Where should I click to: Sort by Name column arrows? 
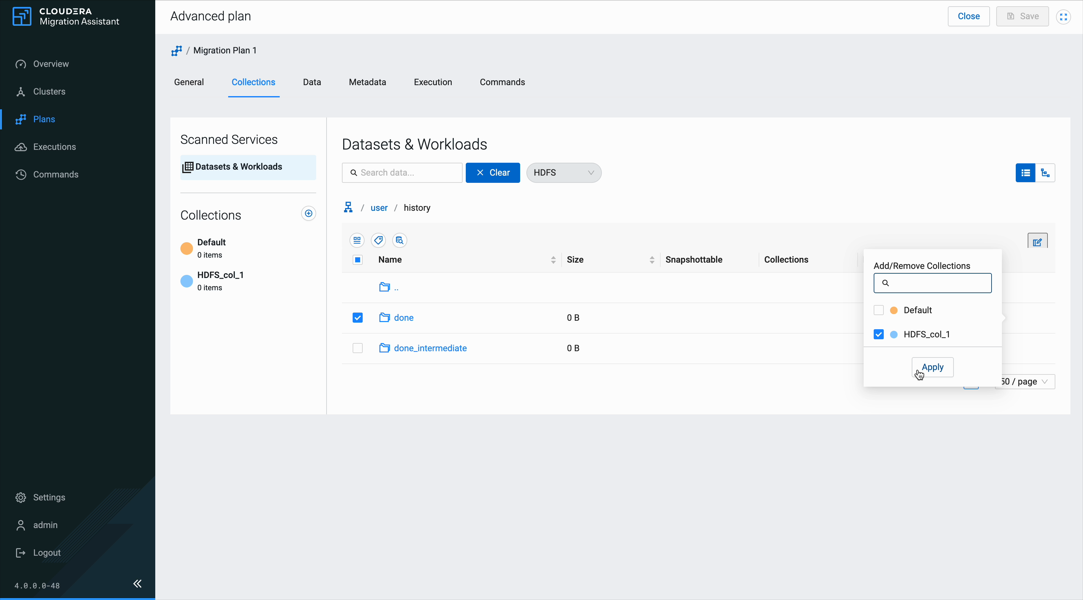(x=553, y=260)
